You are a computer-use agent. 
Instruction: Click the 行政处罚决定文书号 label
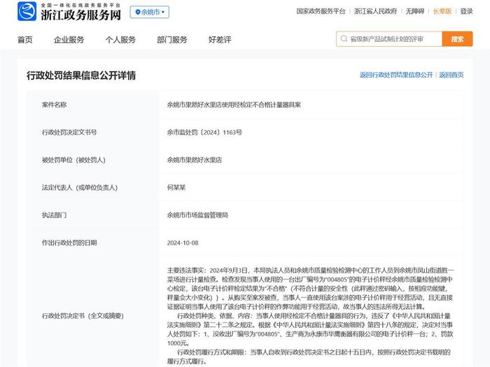69,132
